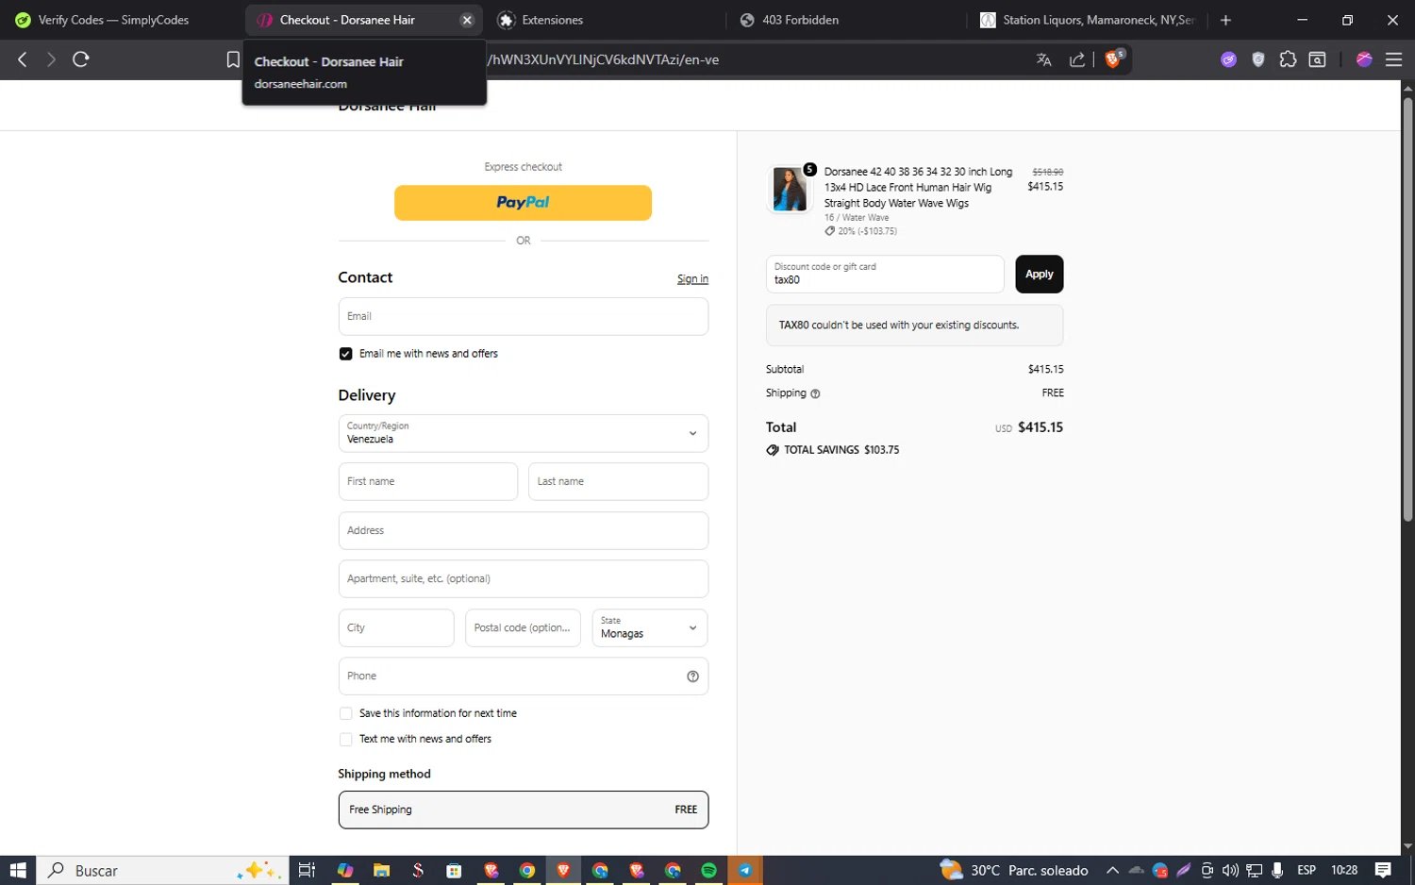Image resolution: width=1415 pixels, height=885 pixels.
Task: Click the TOTAL SAVINGS $103.75 text
Action: click(841, 450)
